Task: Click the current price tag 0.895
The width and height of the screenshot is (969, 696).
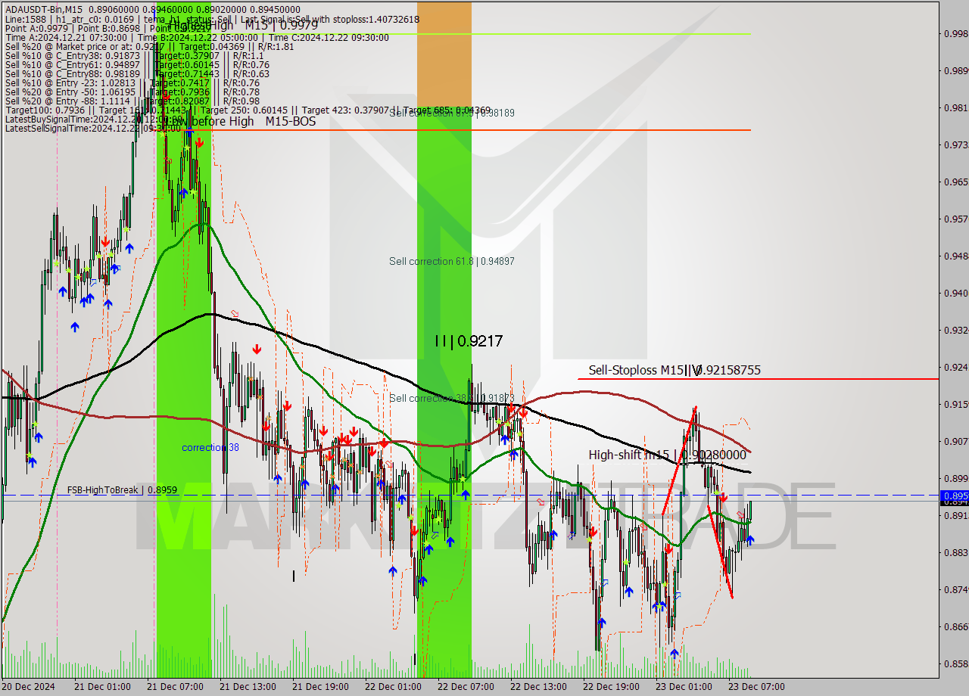Action: tap(954, 496)
